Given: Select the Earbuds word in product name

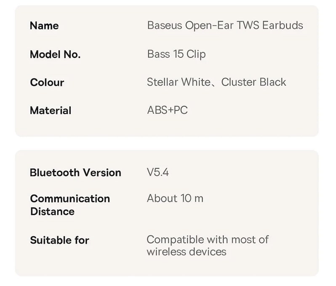Looking at the screenshot, I should [283, 25].
